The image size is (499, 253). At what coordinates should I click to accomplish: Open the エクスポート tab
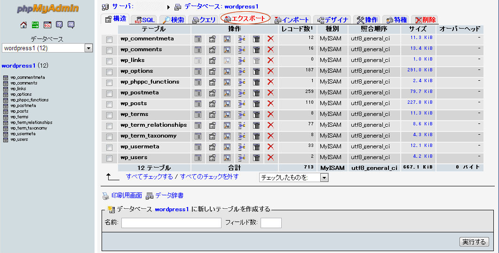(245, 19)
